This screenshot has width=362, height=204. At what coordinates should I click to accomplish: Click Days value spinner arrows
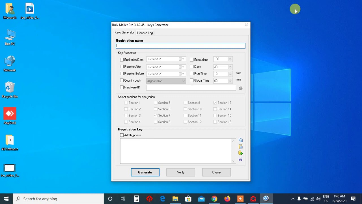click(230, 67)
